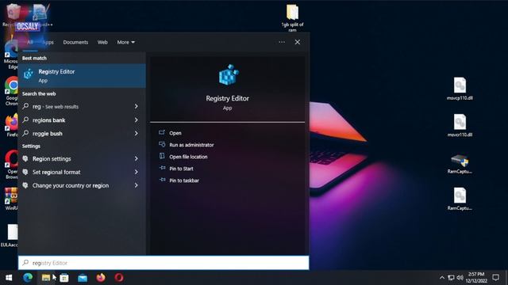Open the More dropdown filter

pyautogui.click(x=125, y=42)
